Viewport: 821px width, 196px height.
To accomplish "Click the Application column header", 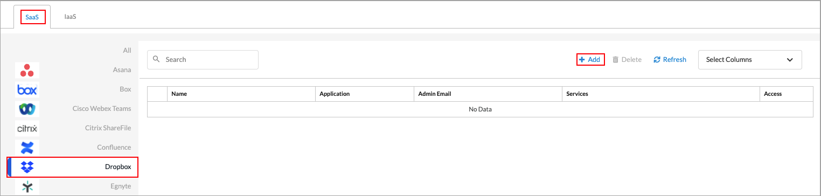I will tap(364, 94).
